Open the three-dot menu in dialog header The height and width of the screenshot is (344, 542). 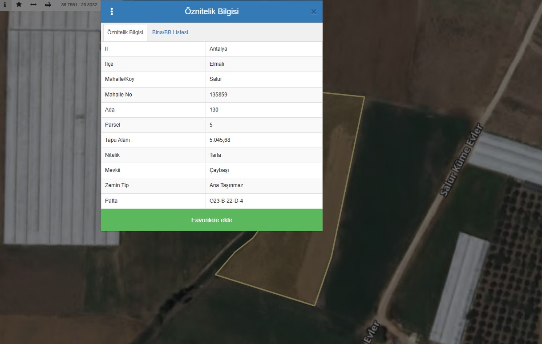coord(112,12)
